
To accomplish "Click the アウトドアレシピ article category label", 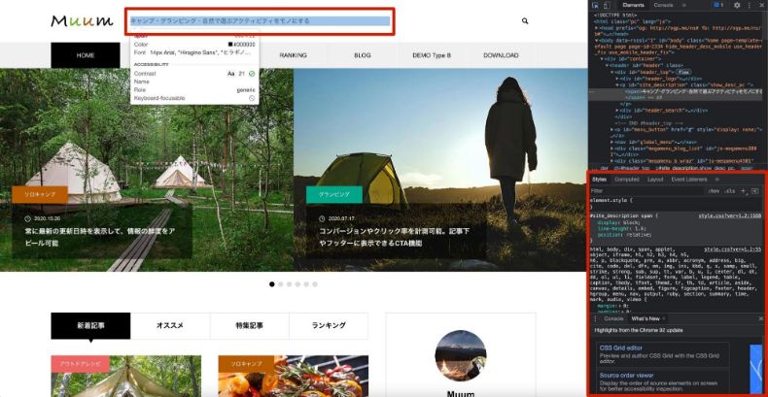I will [81, 364].
